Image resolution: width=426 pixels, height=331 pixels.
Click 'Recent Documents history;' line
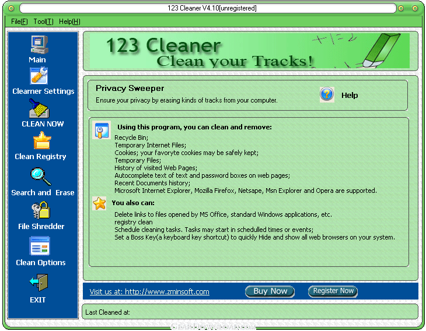tap(152, 183)
